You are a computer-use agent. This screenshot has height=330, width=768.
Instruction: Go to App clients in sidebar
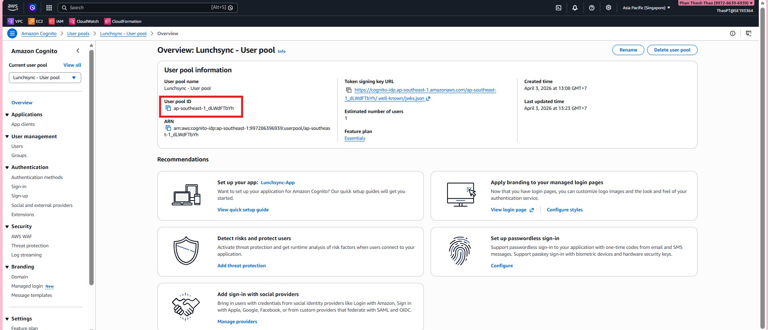(x=23, y=124)
